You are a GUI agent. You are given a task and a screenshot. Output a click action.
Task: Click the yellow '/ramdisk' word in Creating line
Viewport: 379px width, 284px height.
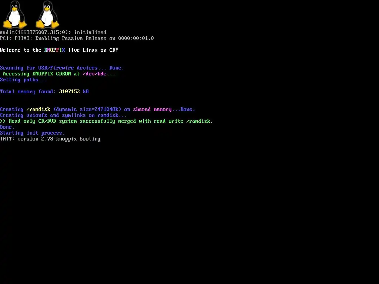click(38, 109)
